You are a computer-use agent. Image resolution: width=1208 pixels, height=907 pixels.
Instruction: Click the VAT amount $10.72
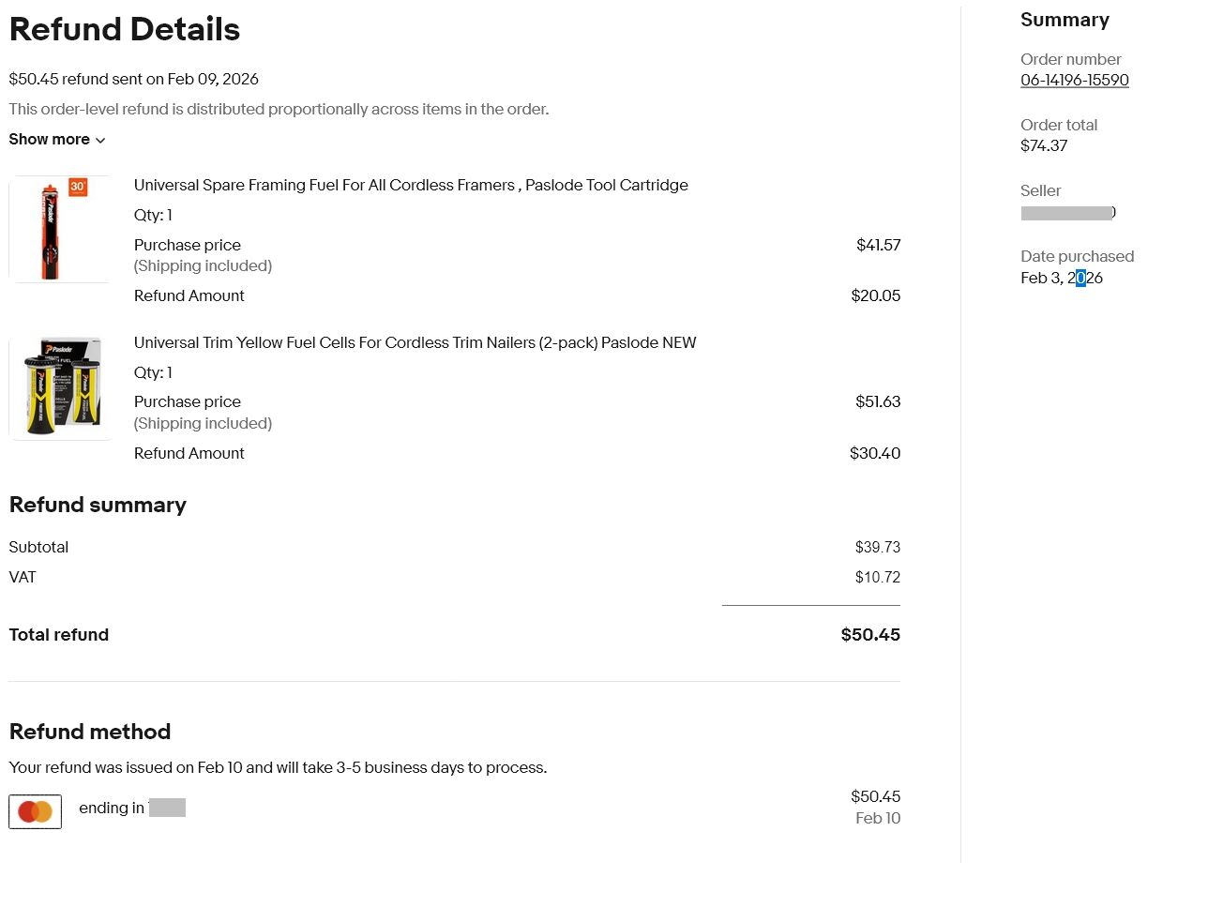pyautogui.click(x=877, y=578)
